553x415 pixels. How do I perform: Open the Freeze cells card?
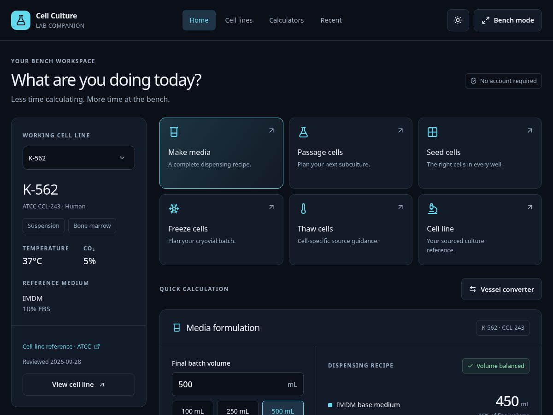[221, 230]
